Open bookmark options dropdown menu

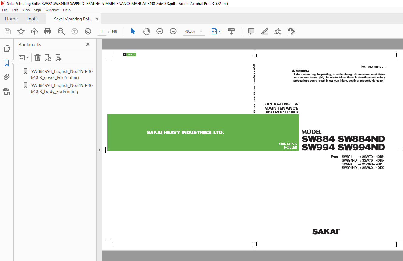coord(24,57)
